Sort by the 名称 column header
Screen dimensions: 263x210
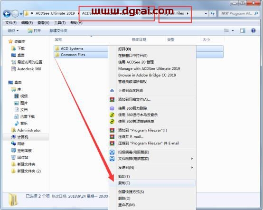58,39
